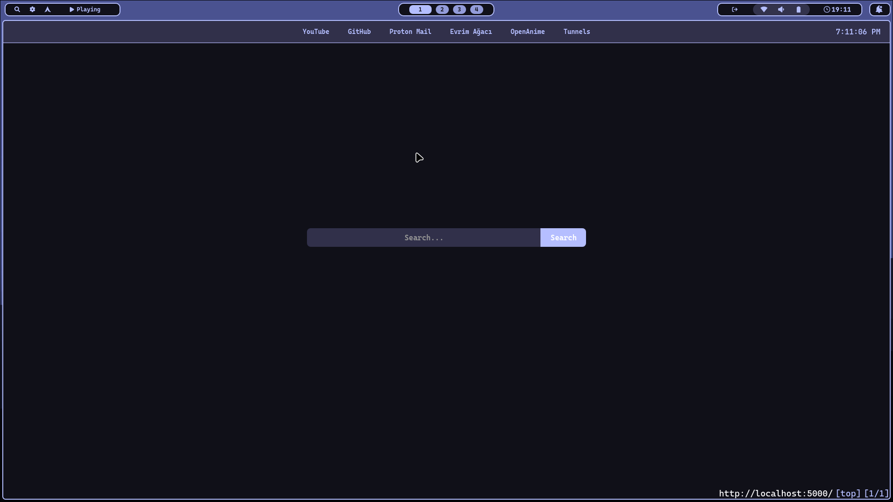This screenshot has width=893, height=502.
Task: Open the Proton Mail link
Action: click(410, 32)
